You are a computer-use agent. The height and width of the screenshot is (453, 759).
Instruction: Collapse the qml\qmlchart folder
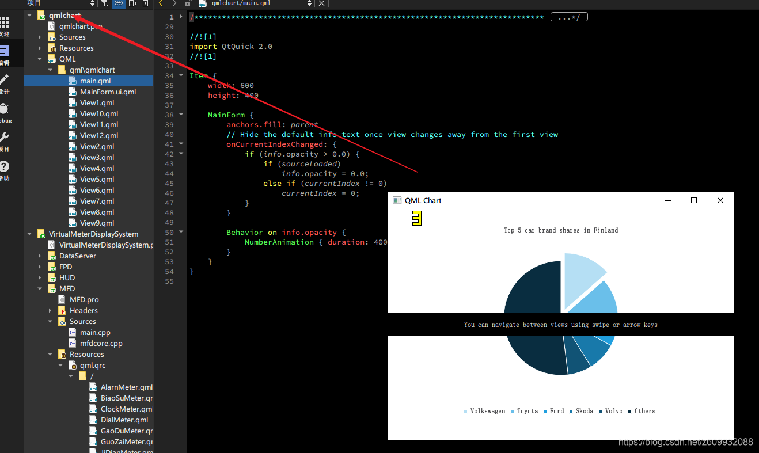(51, 70)
